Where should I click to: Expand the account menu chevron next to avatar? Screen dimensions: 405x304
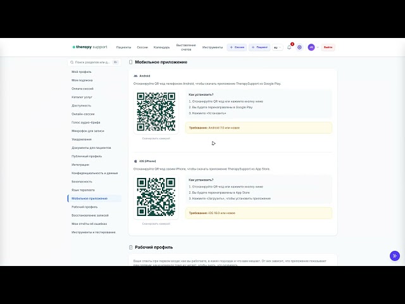318,47
